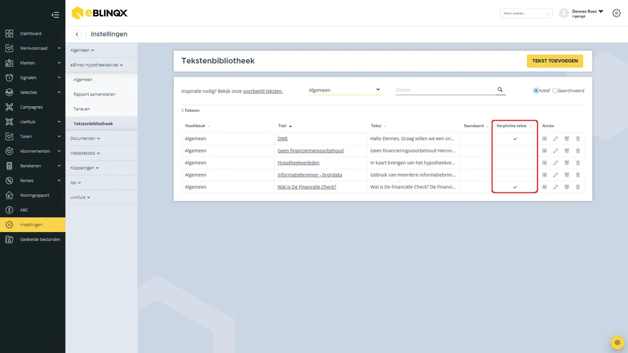Open Gedeelde bestanden in the sidebar
628x353 pixels.
tap(32, 240)
